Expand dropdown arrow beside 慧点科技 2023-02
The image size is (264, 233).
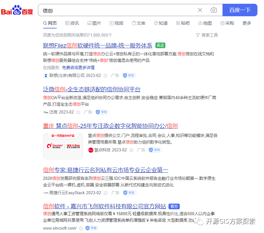pyautogui.click(x=131, y=150)
